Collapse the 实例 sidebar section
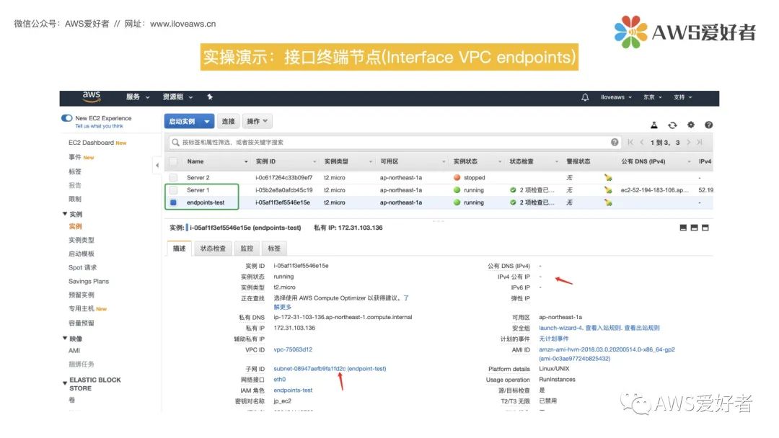This screenshot has height=438, width=779. (x=65, y=214)
